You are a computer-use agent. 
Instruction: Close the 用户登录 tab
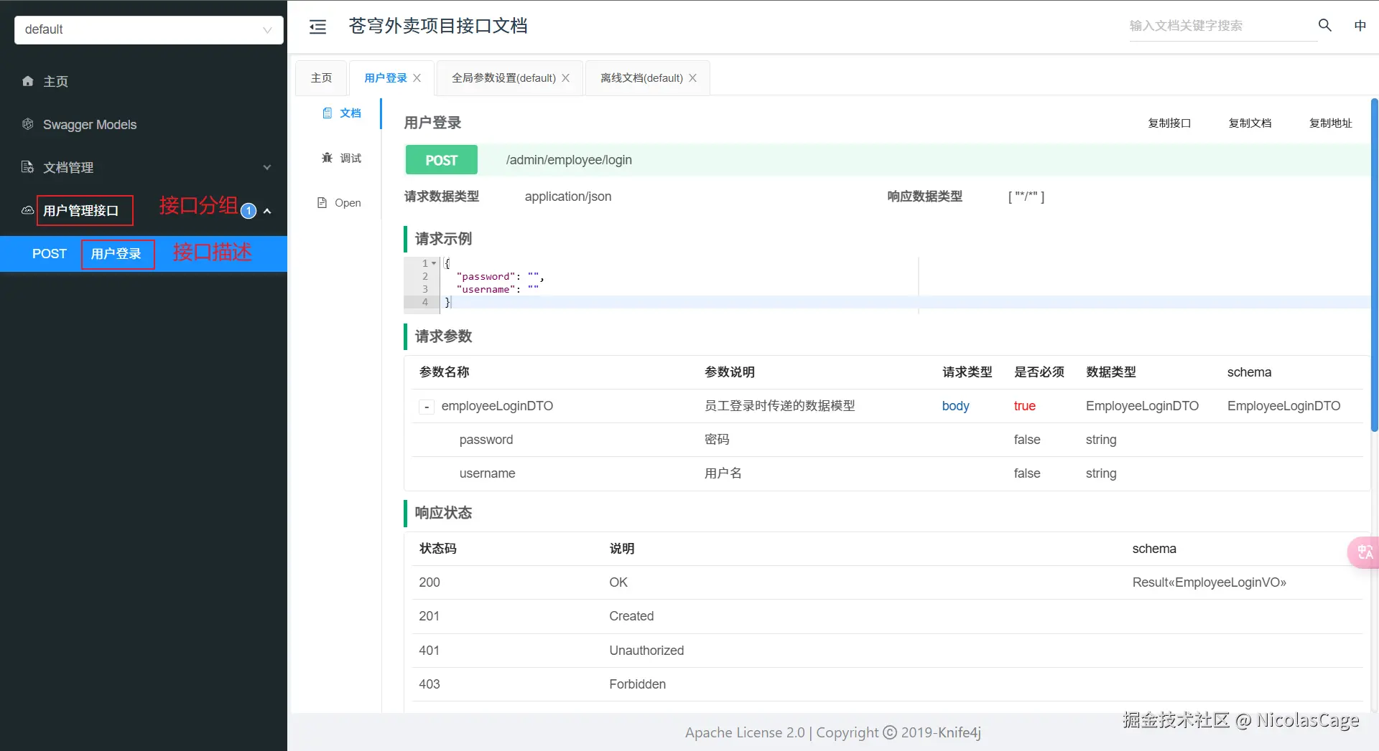tap(417, 77)
